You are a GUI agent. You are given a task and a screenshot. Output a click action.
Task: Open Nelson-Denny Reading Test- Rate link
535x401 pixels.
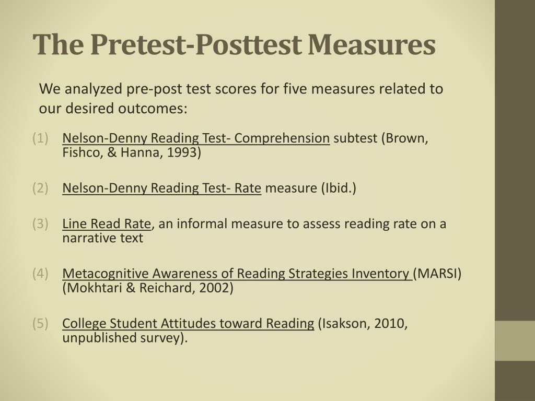[x=162, y=188]
